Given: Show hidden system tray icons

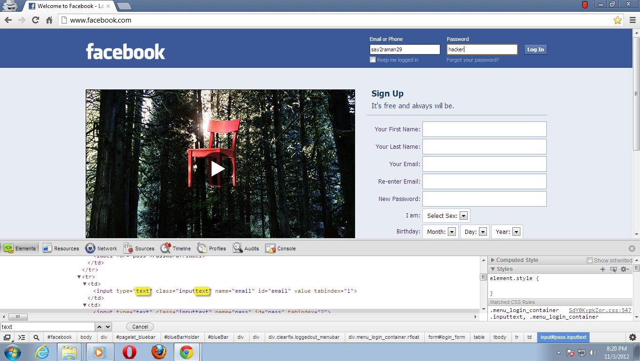Looking at the screenshot, I should [559, 353].
